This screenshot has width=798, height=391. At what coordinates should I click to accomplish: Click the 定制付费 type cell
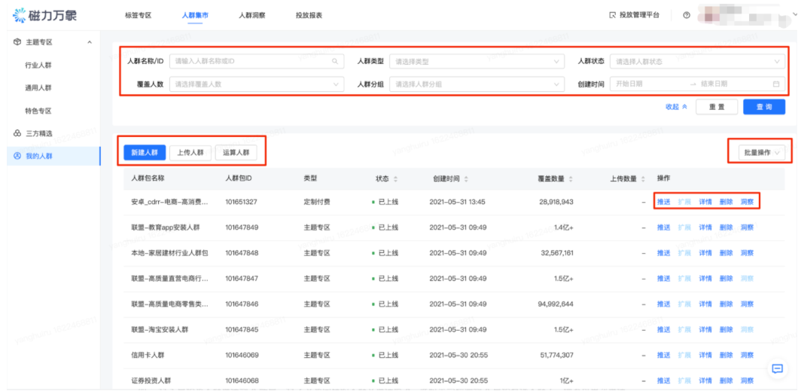tap(317, 202)
